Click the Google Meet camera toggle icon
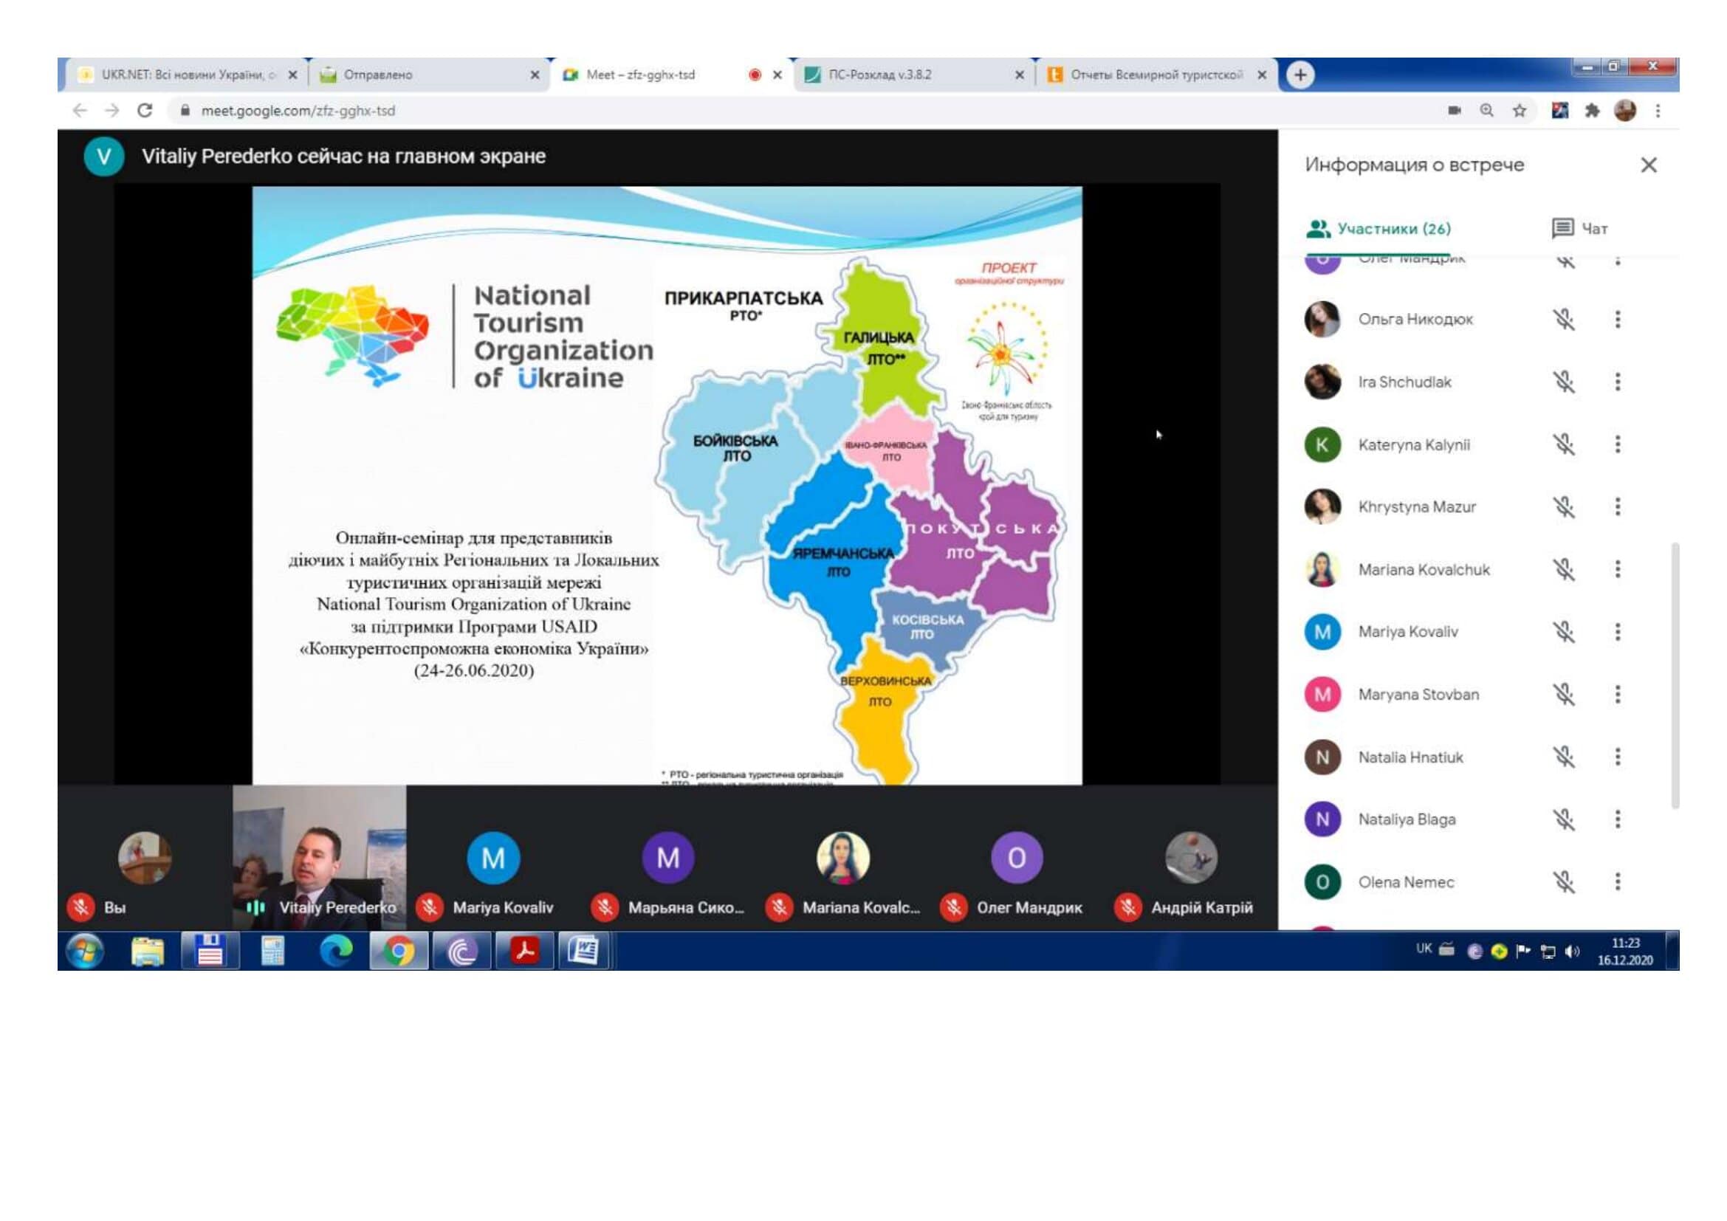The image size is (1727, 1221). coord(1456,111)
